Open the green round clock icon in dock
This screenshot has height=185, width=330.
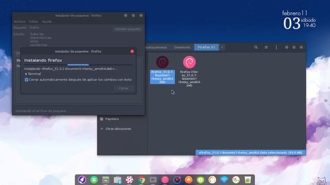point(201,180)
